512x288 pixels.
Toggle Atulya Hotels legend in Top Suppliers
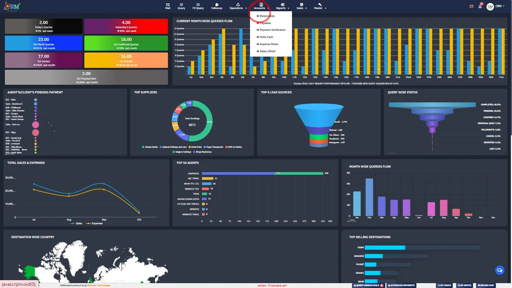[x=151, y=147]
